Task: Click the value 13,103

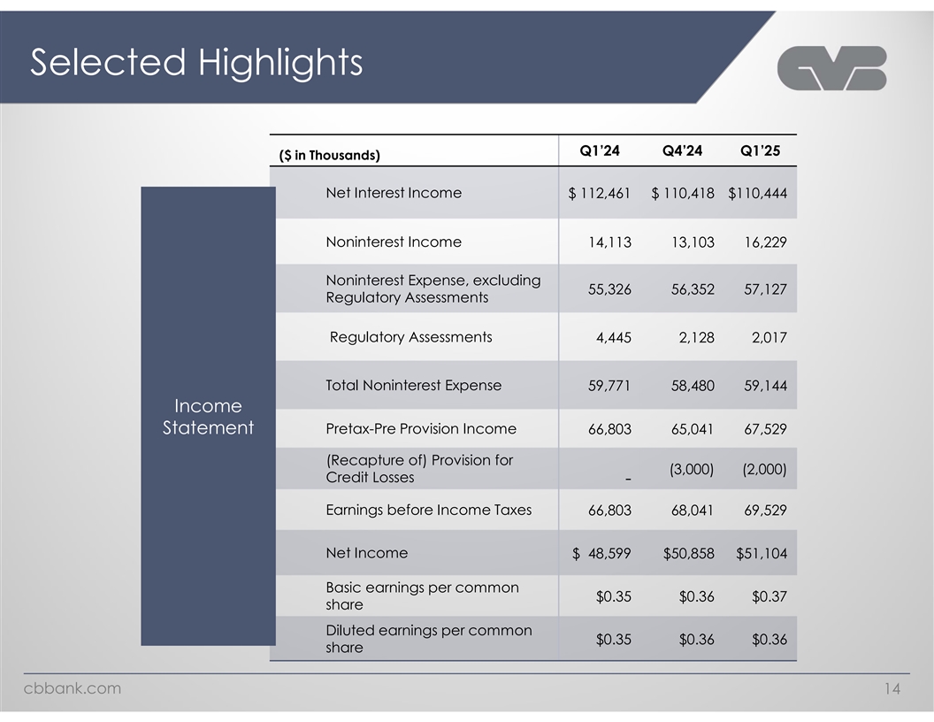Action: (693, 242)
